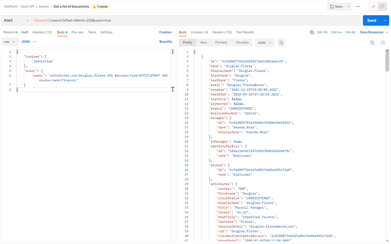This screenshot has height=244, width=391.
Task: Click the search response magnifier icon
Action: (x=383, y=43)
